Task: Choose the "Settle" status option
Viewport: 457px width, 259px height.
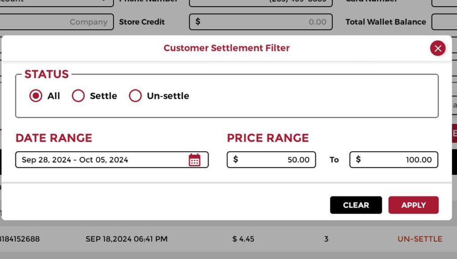Action: click(78, 96)
